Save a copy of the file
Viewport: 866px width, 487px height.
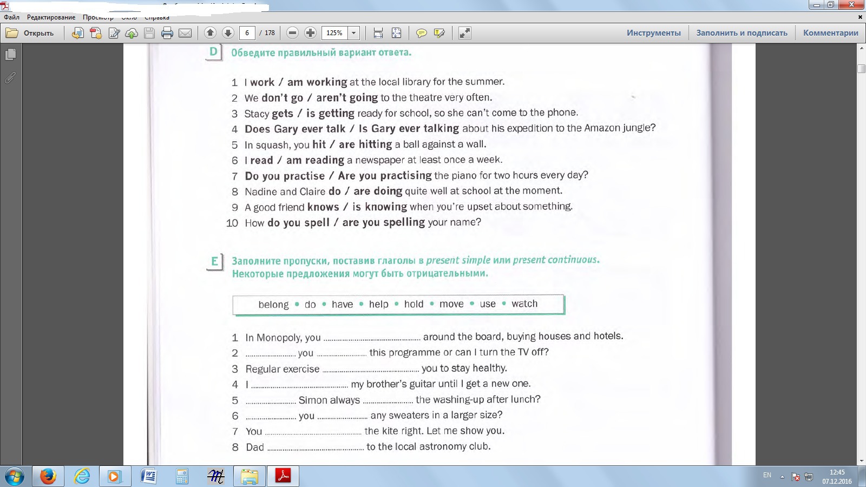click(149, 32)
